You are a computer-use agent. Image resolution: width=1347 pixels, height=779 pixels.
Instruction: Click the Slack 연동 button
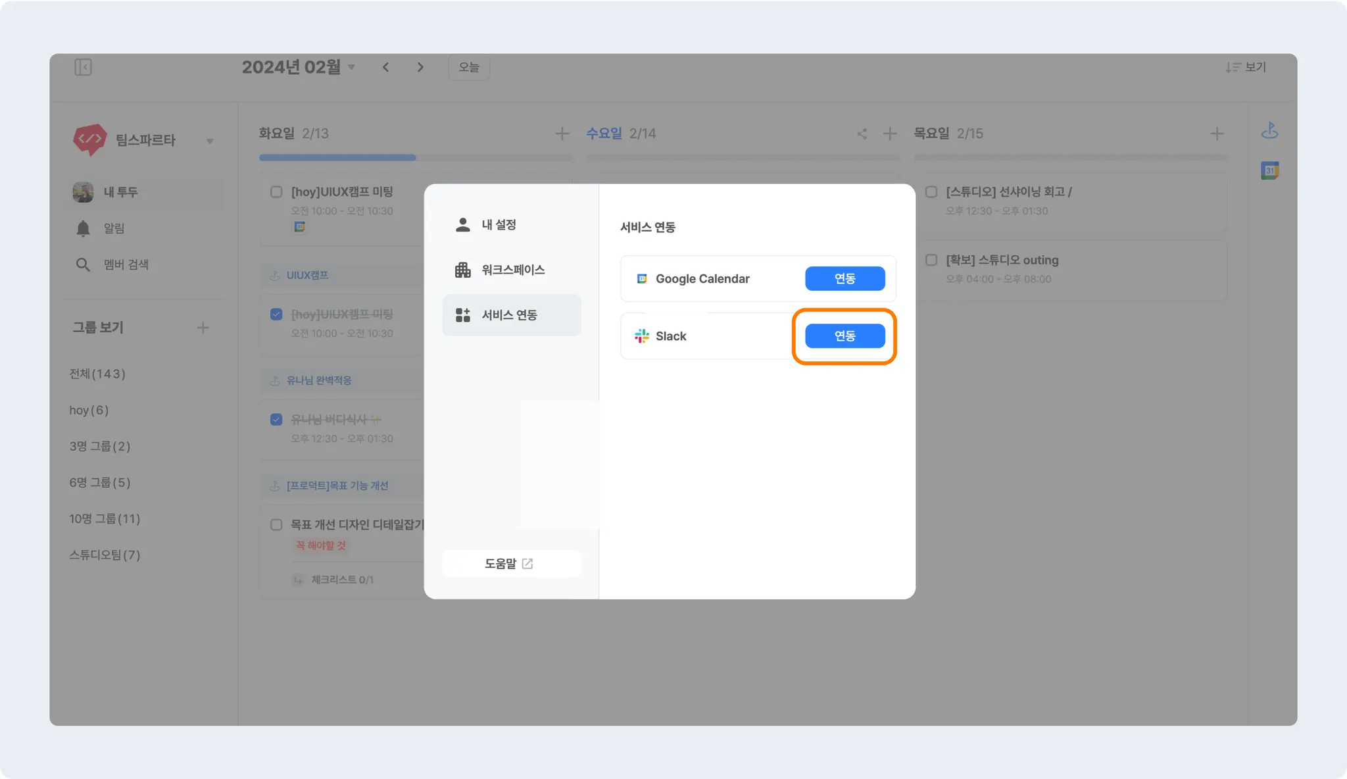(845, 336)
